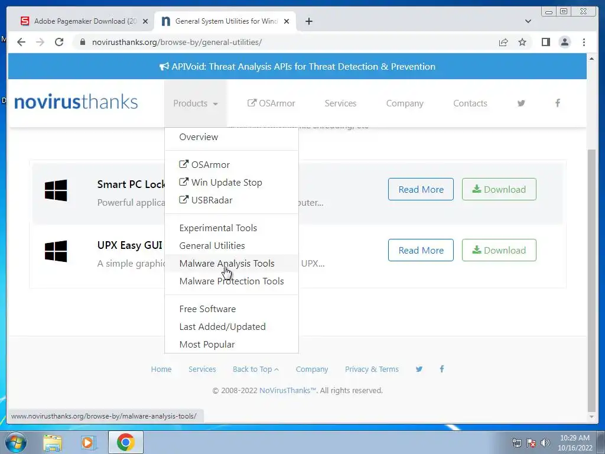Open the tab search chevron
The height and width of the screenshot is (454, 605).
point(528,21)
